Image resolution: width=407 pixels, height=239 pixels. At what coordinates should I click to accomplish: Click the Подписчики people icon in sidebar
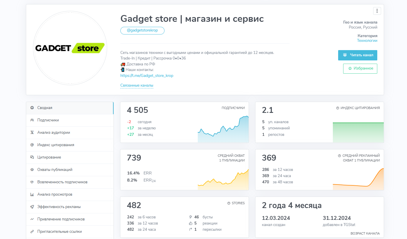click(x=32, y=120)
